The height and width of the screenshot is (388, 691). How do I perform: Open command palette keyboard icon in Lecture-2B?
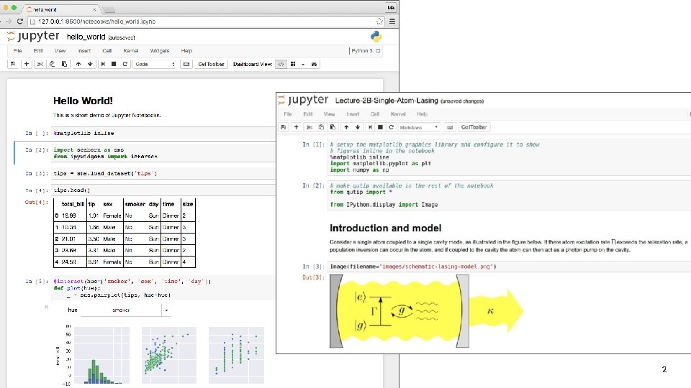(449, 127)
